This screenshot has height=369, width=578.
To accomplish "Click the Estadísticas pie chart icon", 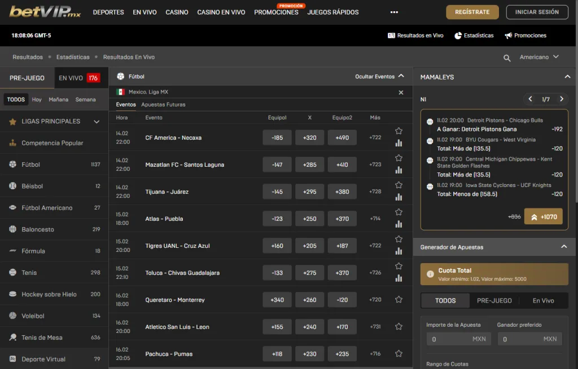I will coord(458,35).
